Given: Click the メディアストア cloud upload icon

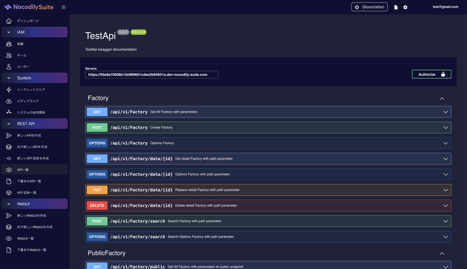Looking at the screenshot, I should coord(9,101).
